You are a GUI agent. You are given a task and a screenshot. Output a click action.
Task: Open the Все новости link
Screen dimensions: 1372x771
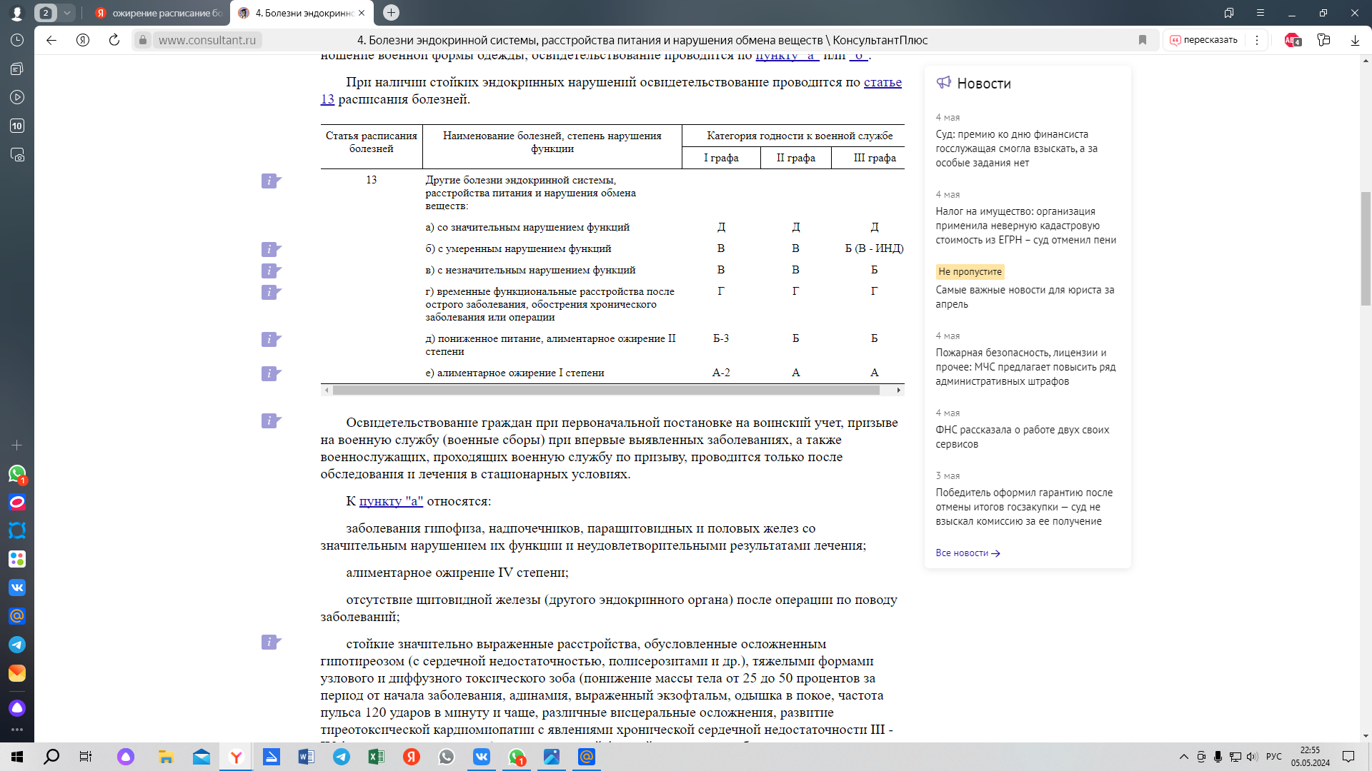[x=968, y=553]
